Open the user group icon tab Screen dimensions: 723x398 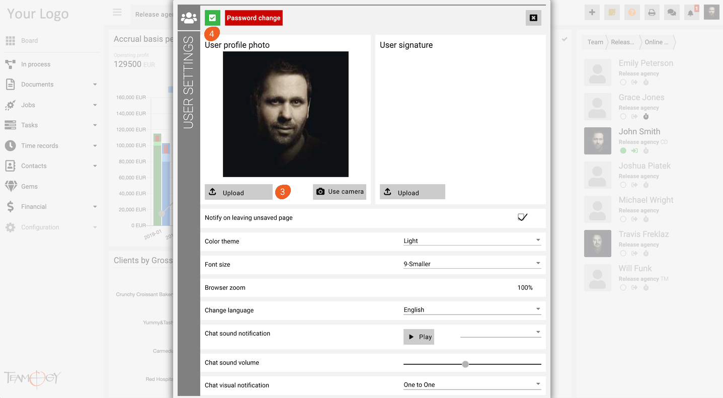pyautogui.click(x=189, y=18)
